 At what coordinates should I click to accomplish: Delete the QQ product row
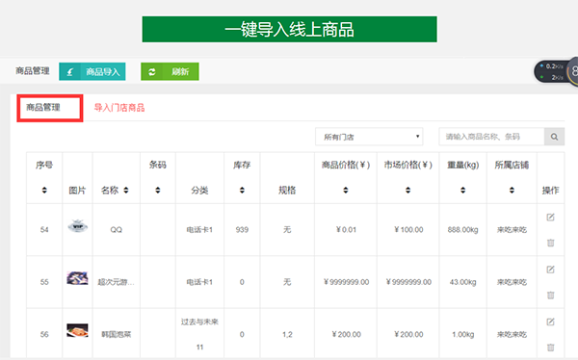coord(550,243)
